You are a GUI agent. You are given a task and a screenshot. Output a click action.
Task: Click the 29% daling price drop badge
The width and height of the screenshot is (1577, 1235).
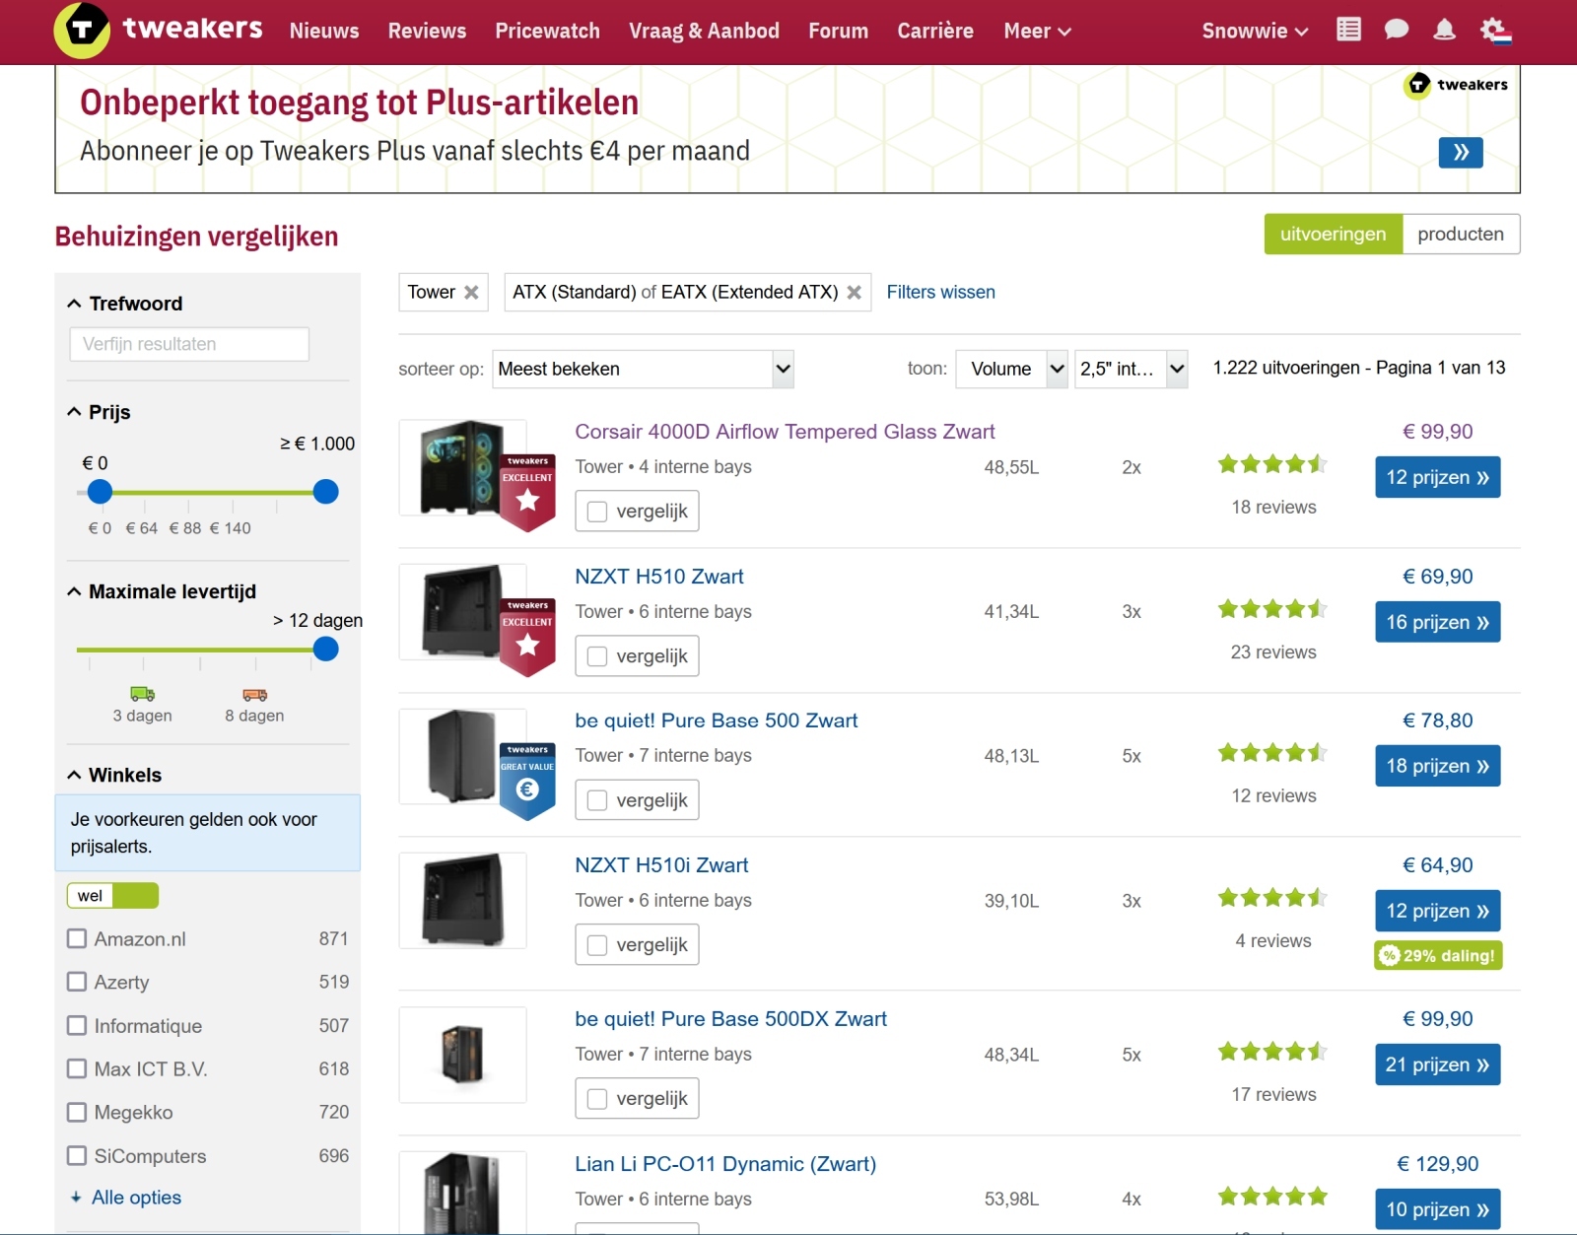[x=1438, y=955]
